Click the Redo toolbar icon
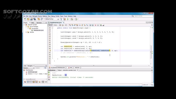Image resolution: width=176 pixels, height=99 pixels. point(42,19)
